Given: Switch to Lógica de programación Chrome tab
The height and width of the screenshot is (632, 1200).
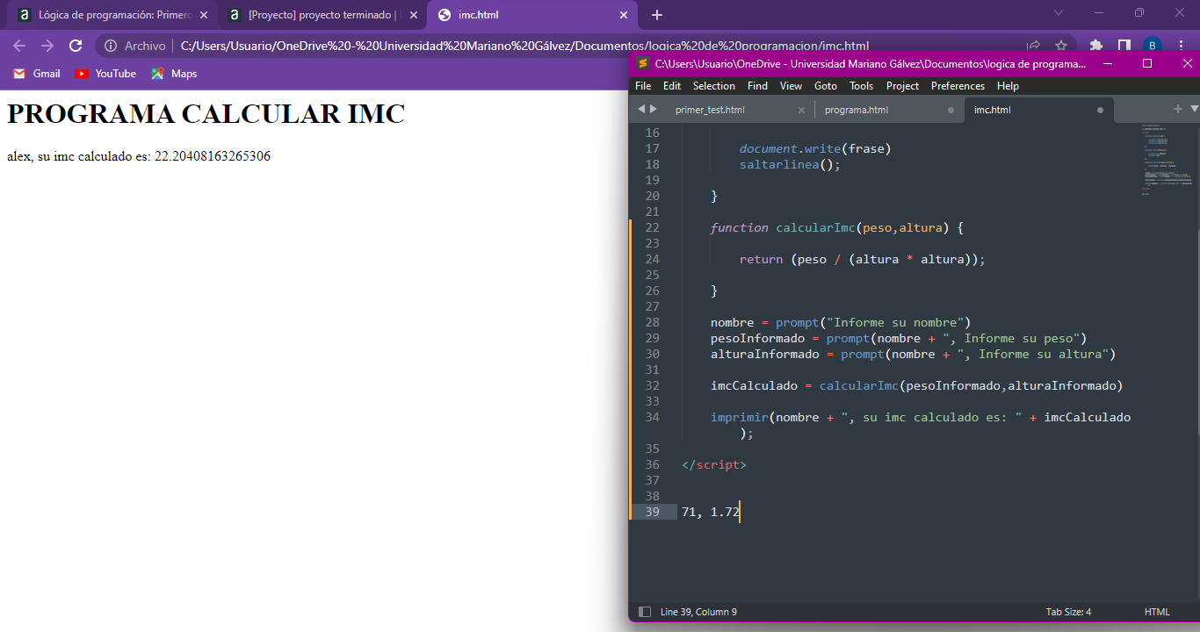Looking at the screenshot, I should [x=111, y=15].
